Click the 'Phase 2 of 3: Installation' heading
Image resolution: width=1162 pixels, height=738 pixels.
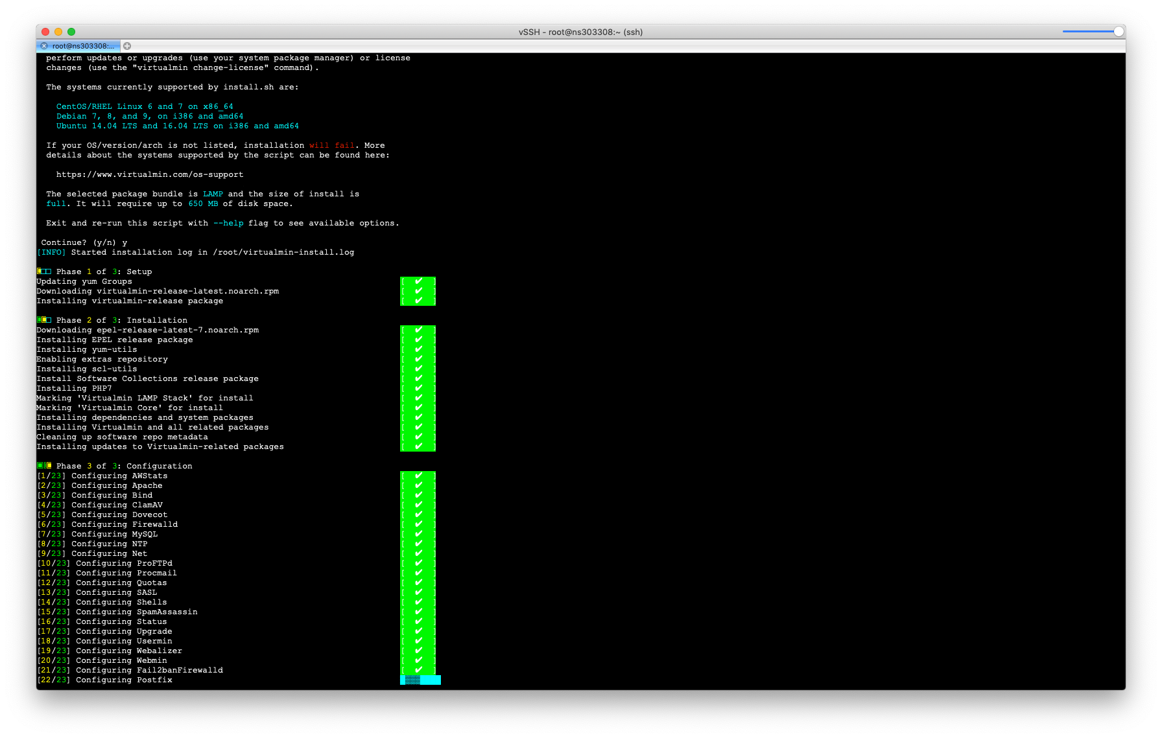click(122, 320)
